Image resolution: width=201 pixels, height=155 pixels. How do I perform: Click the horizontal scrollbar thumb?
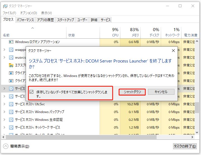[x=81, y=137]
